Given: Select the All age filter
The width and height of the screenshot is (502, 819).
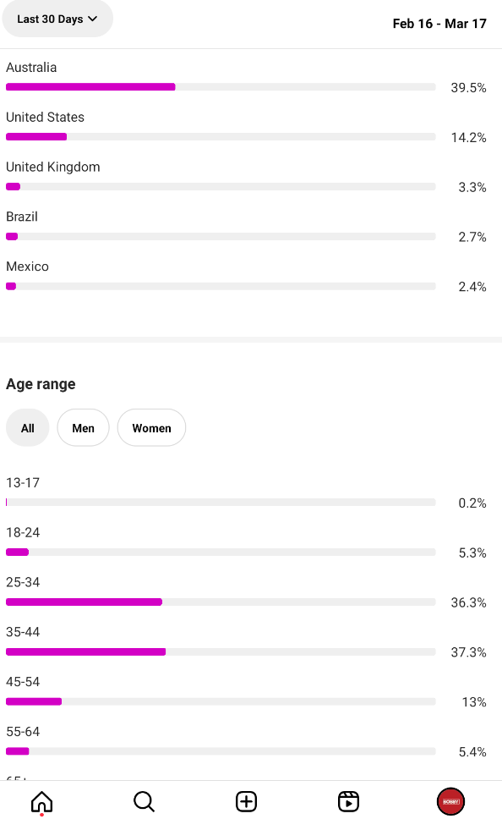Looking at the screenshot, I should click(x=28, y=428).
